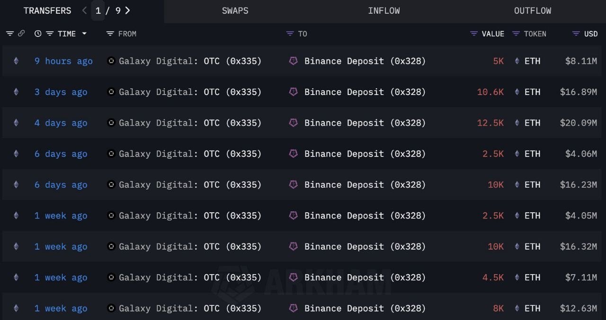Click the chain link icon in header
Viewport: 606px width, 320px height.
[21, 34]
